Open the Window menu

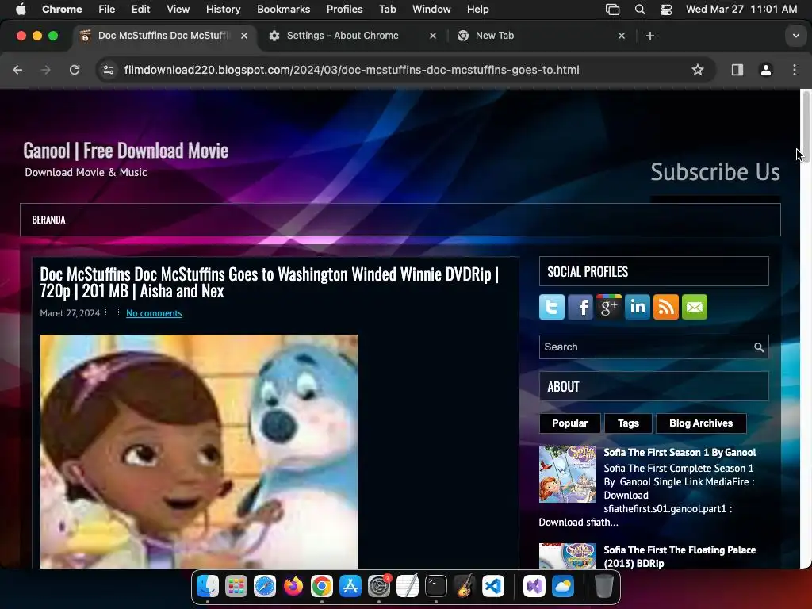[x=431, y=10]
